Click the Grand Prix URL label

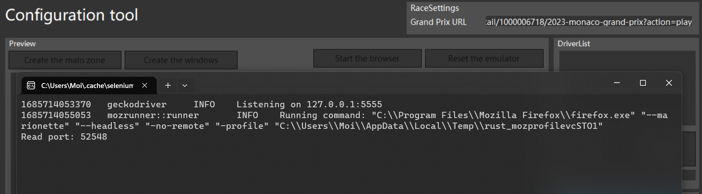[438, 22]
